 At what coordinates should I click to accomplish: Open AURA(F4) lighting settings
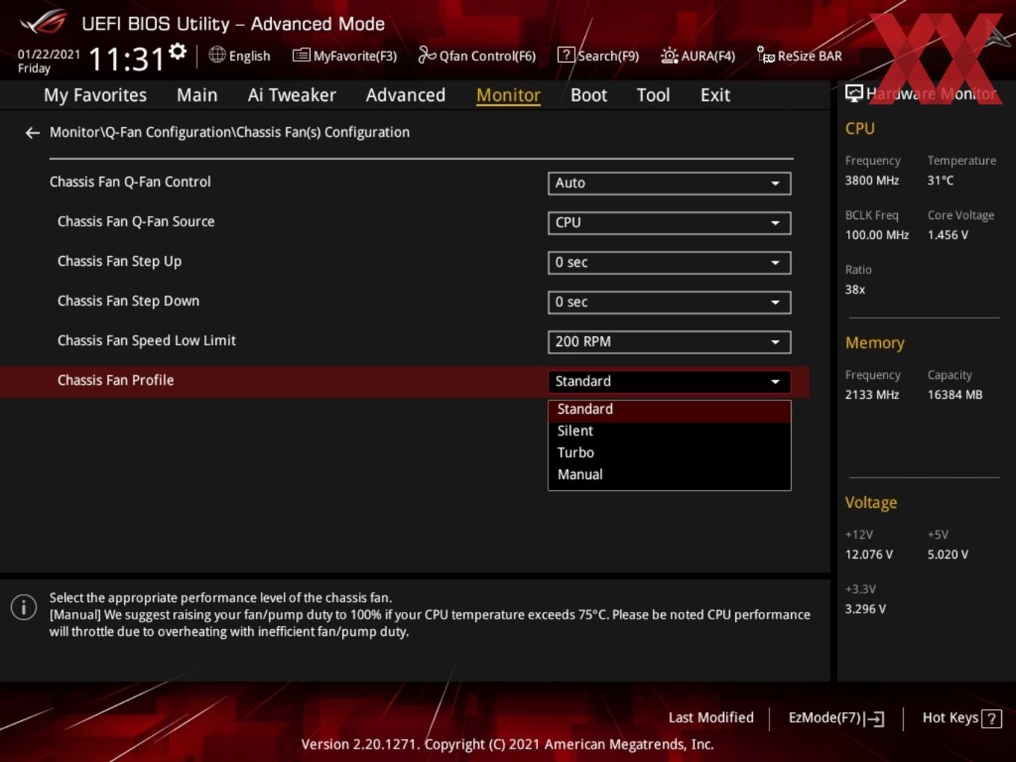point(698,55)
